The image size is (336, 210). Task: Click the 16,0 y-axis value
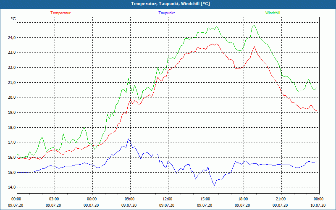coord(12,157)
